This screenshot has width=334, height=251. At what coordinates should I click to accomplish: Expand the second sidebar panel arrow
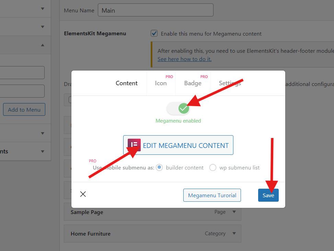pyautogui.click(x=43, y=27)
